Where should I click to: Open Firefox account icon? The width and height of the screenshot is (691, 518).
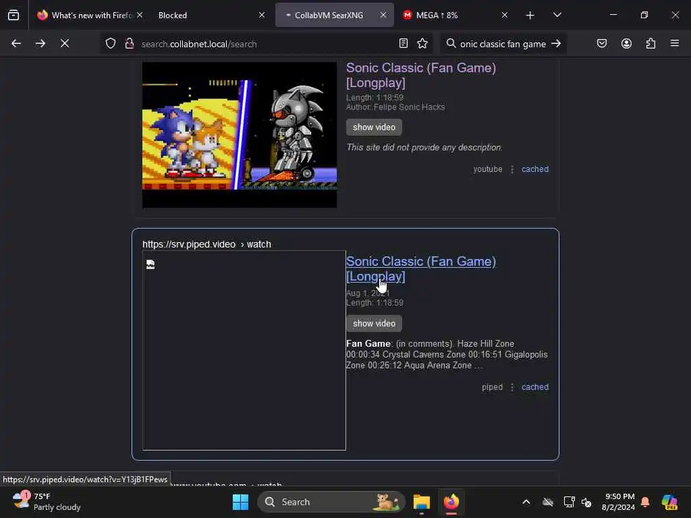pyautogui.click(x=626, y=44)
